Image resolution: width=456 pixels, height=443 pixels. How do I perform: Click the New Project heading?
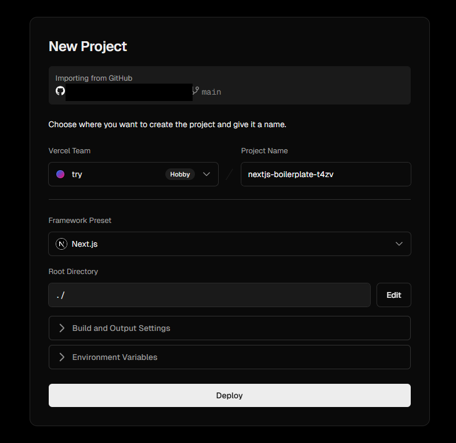[88, 46]
